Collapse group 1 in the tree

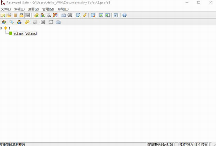click(1, 28)
